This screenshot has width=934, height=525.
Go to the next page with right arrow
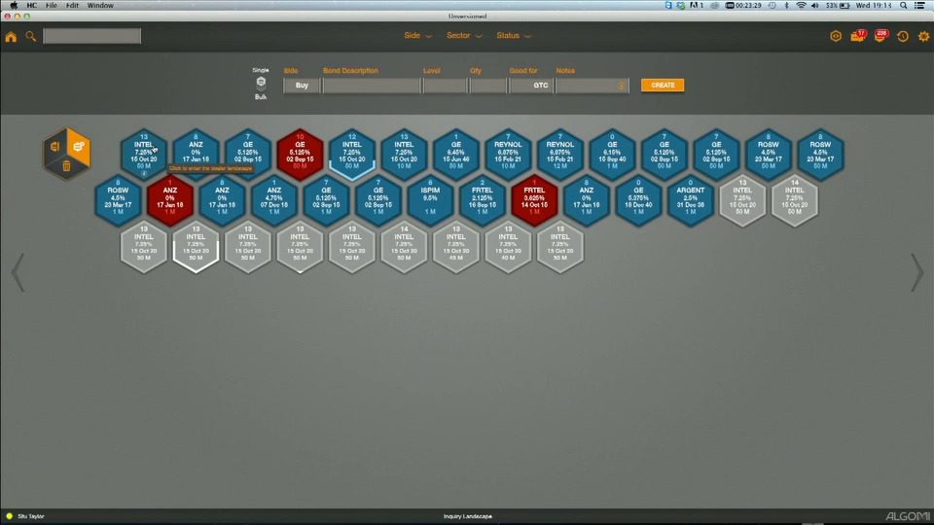[x=916, y=272]
